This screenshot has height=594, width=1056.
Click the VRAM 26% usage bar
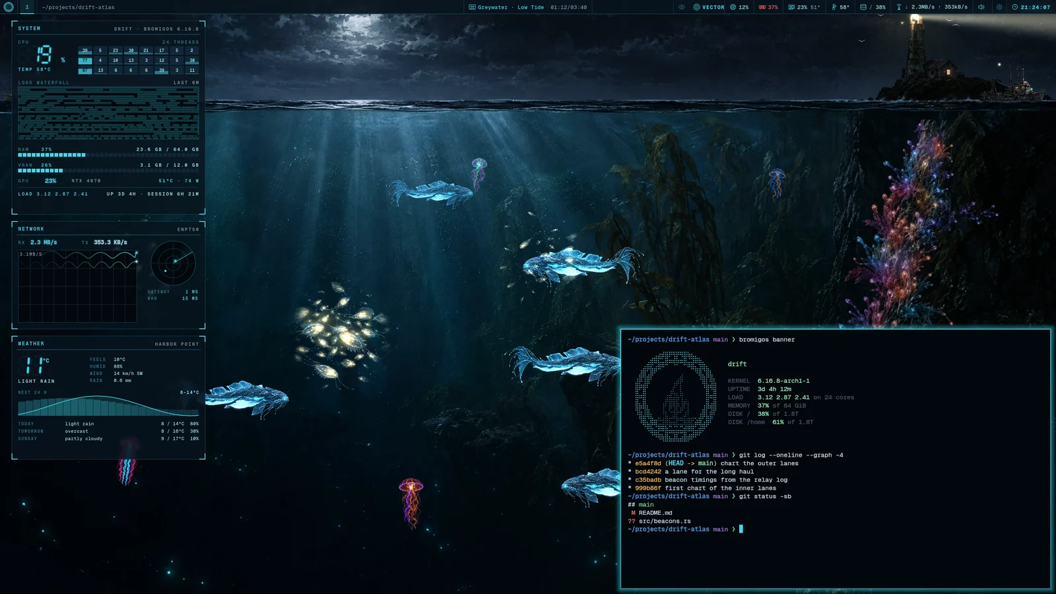coord(108,171)
